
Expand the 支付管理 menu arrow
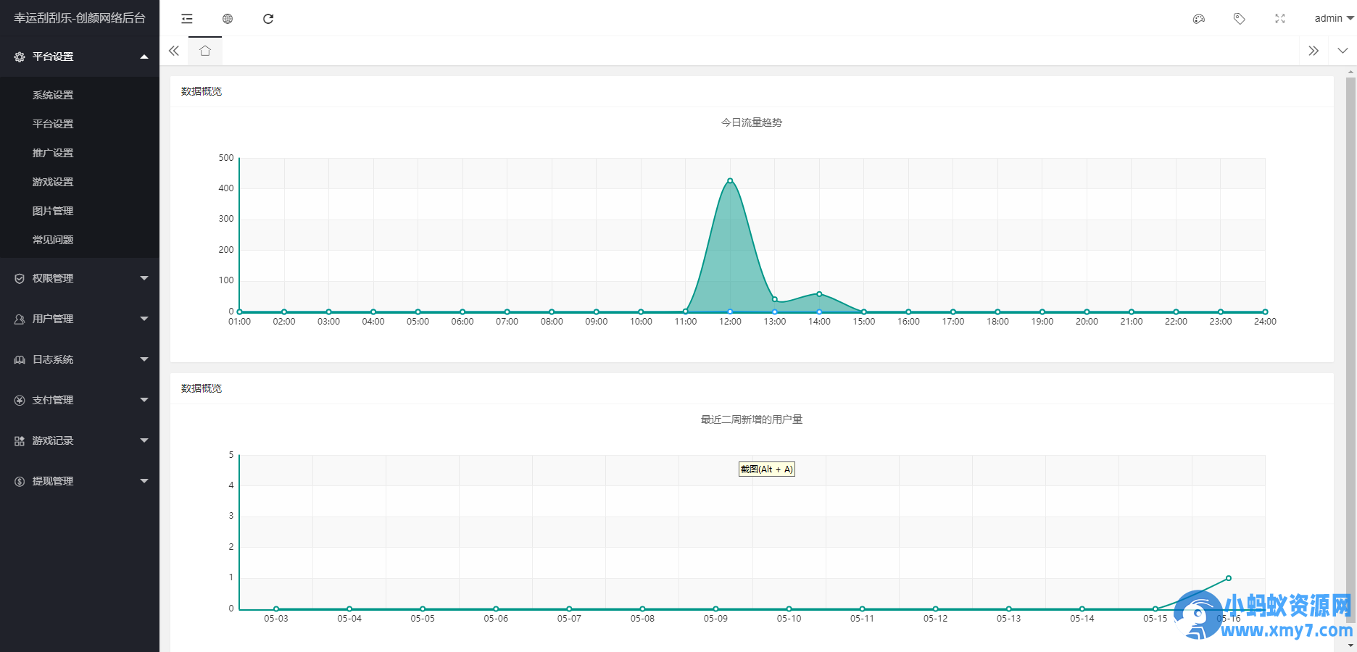pos(144,400)
